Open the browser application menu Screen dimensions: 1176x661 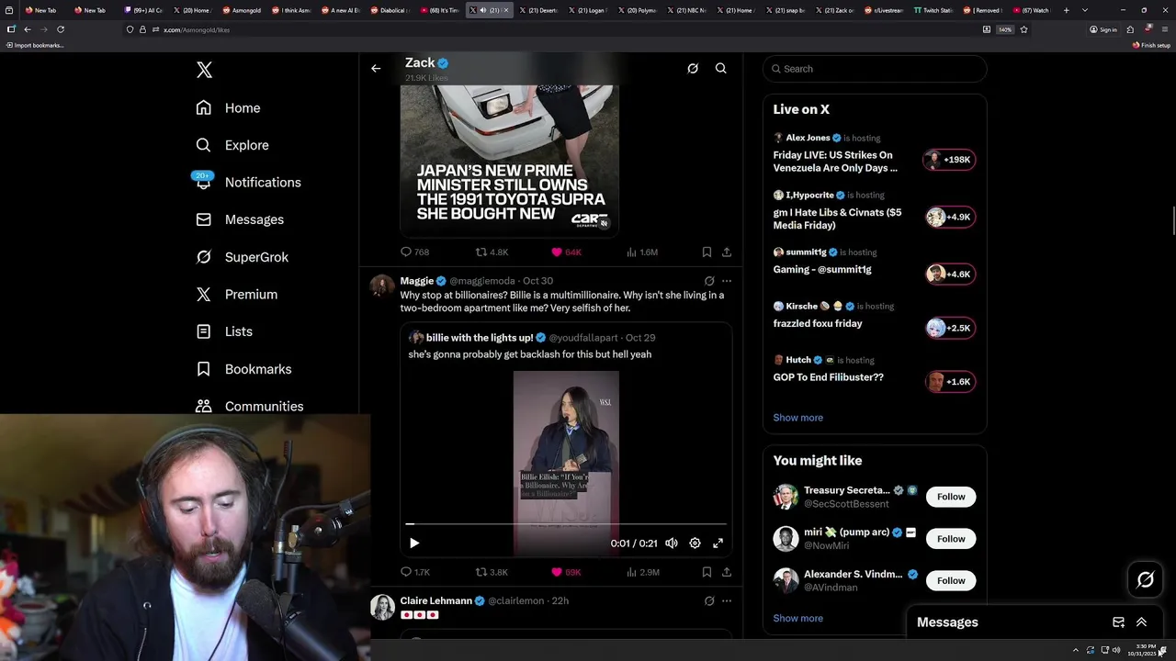pos(1164,29)
